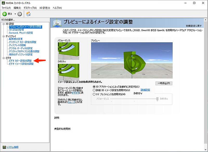The height and width of the screenshot is (152, 208).
Task: Click the クオリティ preview thumbnail
Action: [x=68, y=72]
